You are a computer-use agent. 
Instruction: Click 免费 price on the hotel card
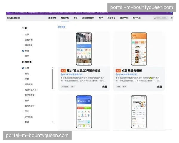click(105, 87)
